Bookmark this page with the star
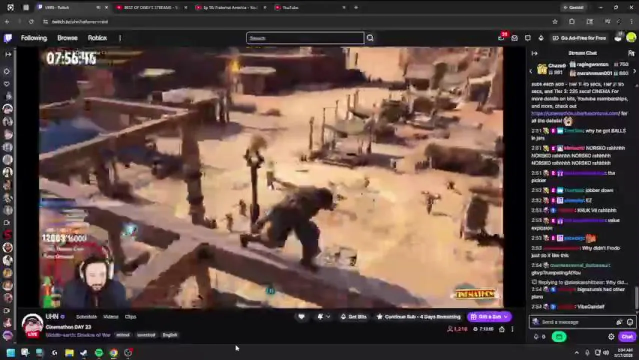The image size is (639, 360). [554, 22]
